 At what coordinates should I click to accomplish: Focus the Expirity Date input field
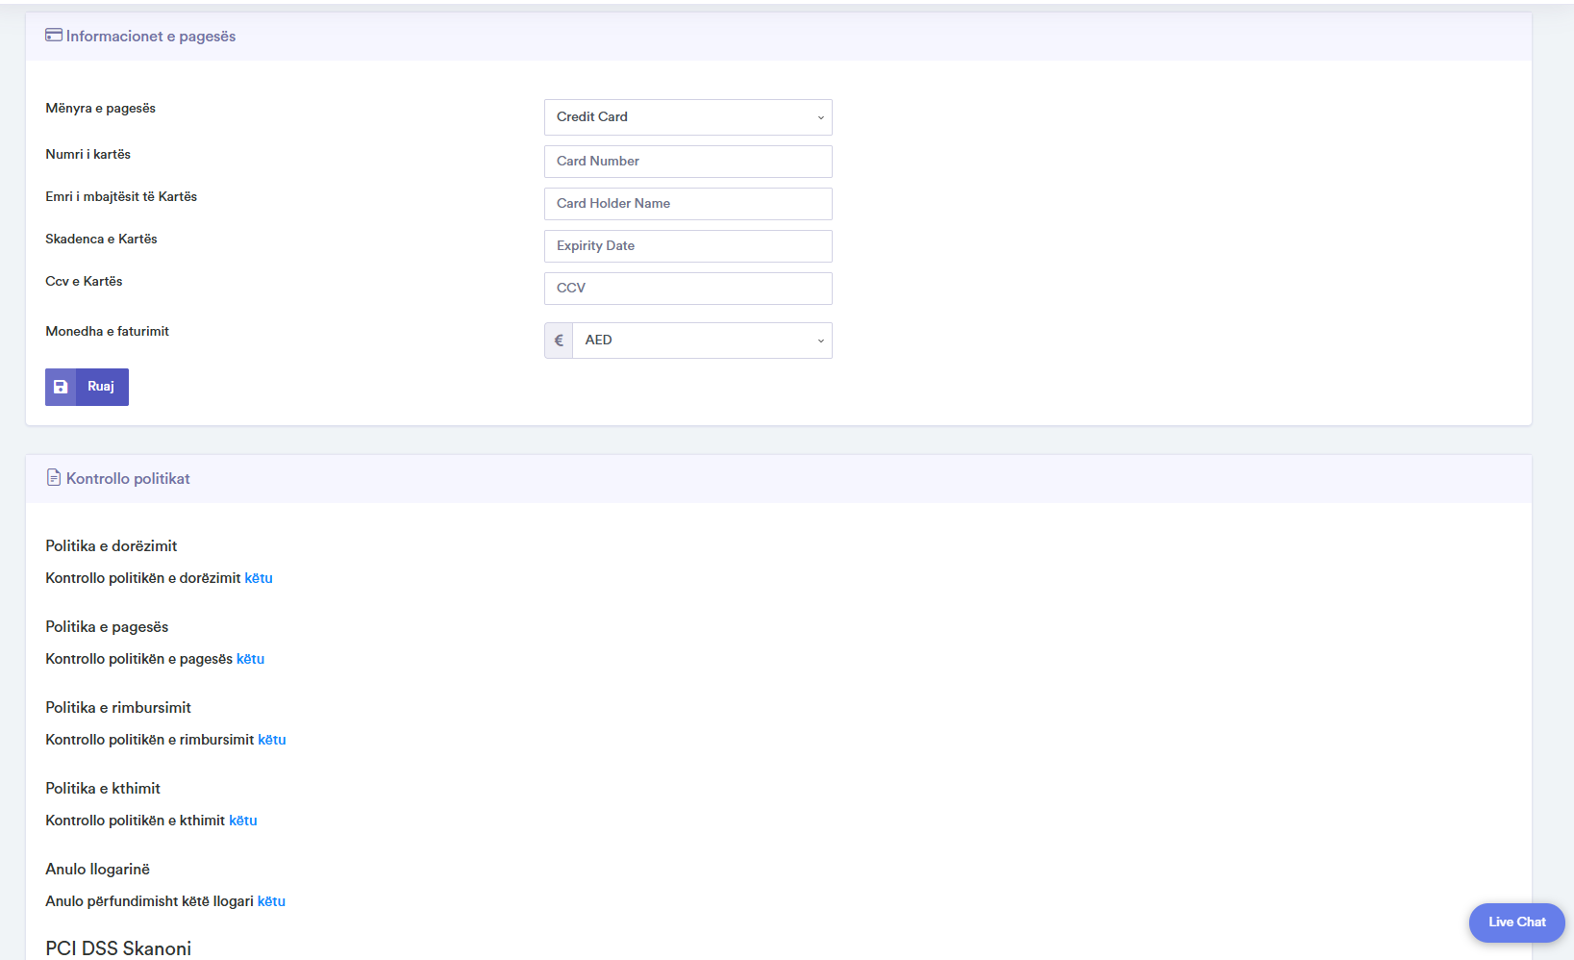[688, 246]
